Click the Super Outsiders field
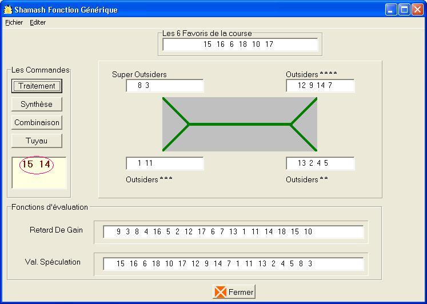 pos(165,86)
